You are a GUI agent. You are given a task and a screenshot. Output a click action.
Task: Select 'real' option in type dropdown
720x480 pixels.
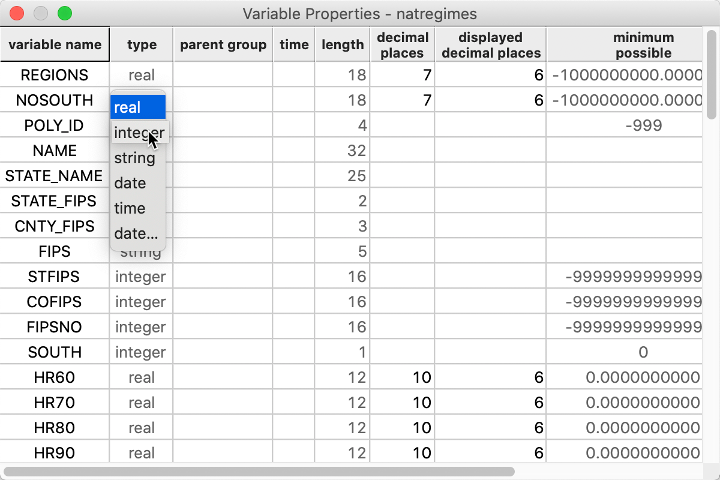139,107
